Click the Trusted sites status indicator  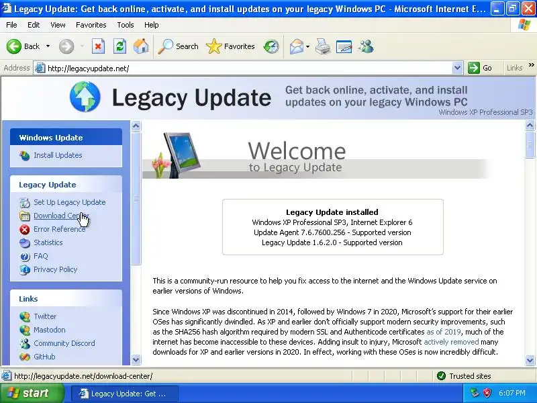click(x=464, y=376)
